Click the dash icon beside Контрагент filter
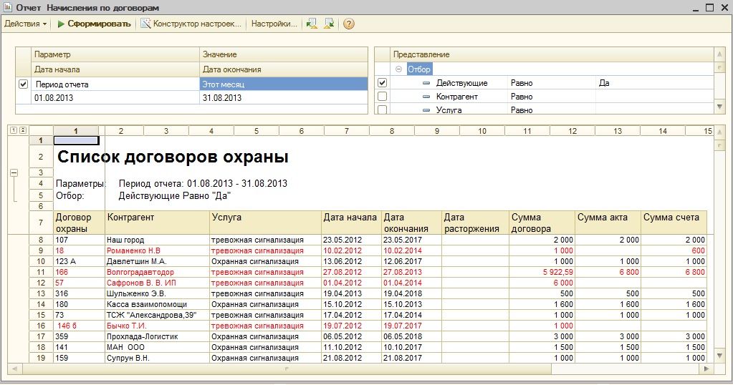Screen dimensions: 733x385 [426, 97]
